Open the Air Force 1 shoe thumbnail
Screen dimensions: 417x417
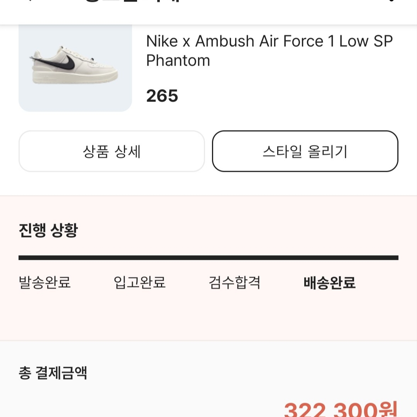pos(75,68)
